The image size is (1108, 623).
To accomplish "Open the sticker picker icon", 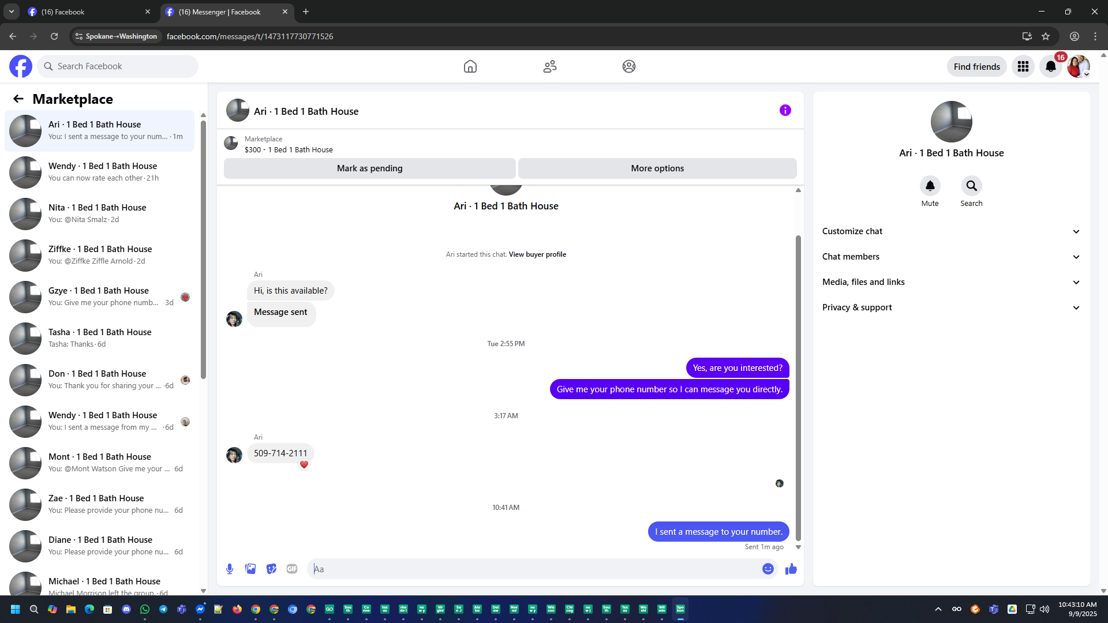I will tap(271, 569).
